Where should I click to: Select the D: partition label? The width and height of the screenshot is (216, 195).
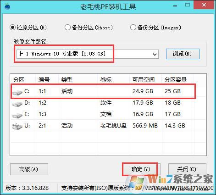[x=27, y=103]
